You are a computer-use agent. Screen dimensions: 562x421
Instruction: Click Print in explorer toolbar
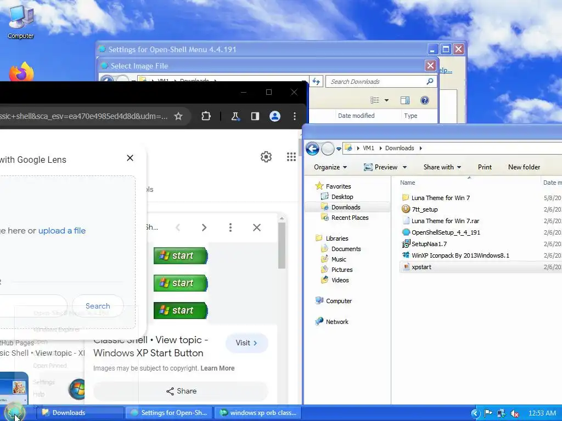point(485,167)
